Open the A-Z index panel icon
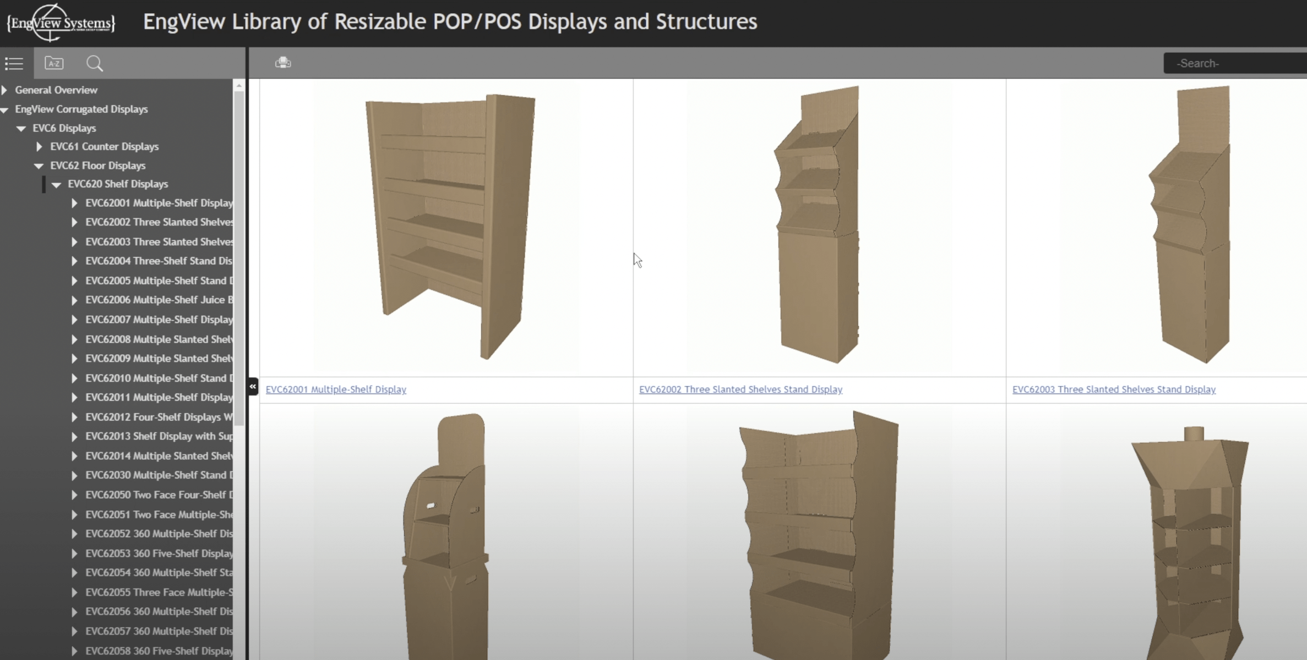The image size is (1307, 660). click(x=54, y=63)
